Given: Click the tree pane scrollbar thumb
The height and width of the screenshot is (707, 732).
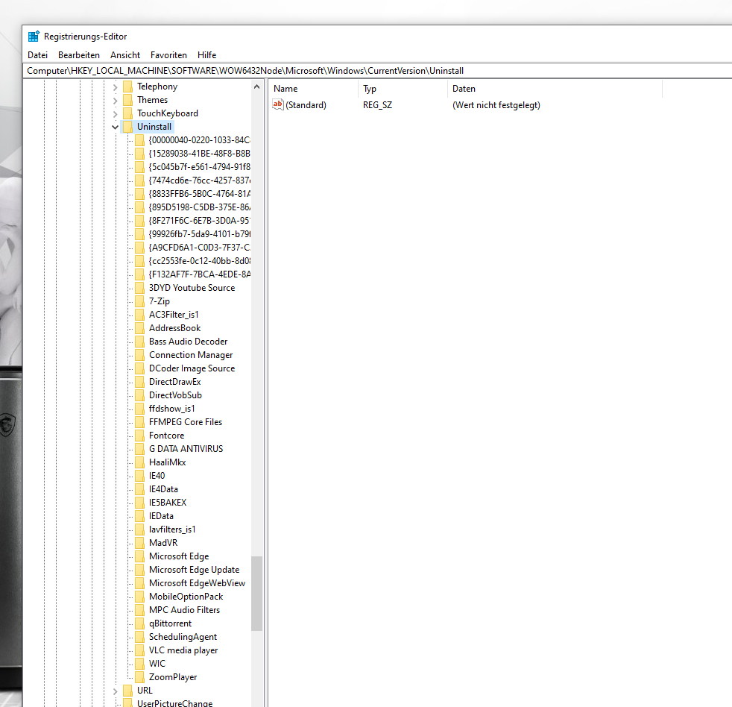Looking at the screenshot, I should (x=256, y=594).
